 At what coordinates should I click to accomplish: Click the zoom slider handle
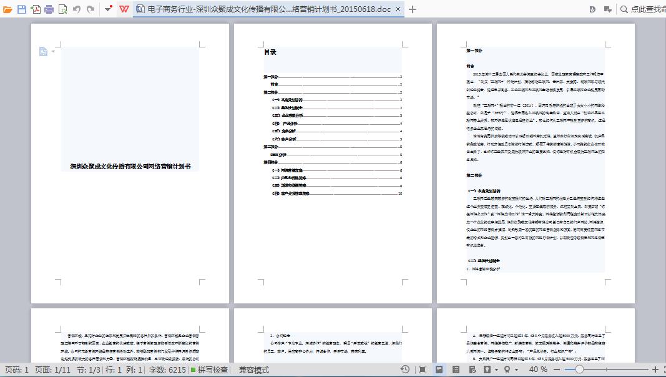coord(579,370)
